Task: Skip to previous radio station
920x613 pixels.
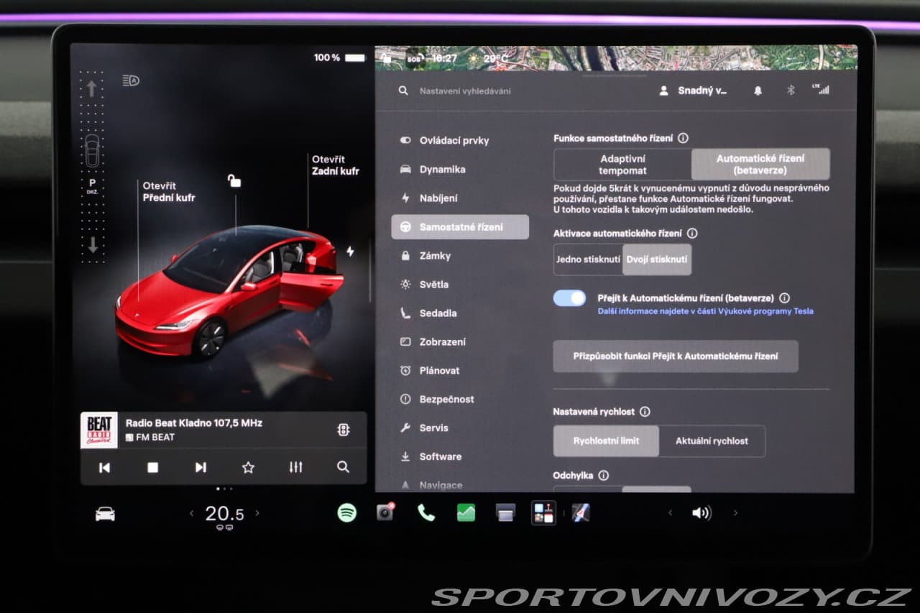Action: pos(104,467)
